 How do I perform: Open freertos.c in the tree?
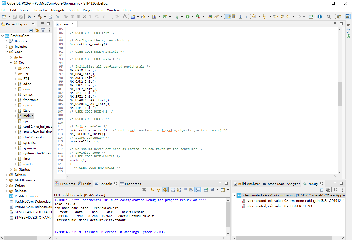30,100
